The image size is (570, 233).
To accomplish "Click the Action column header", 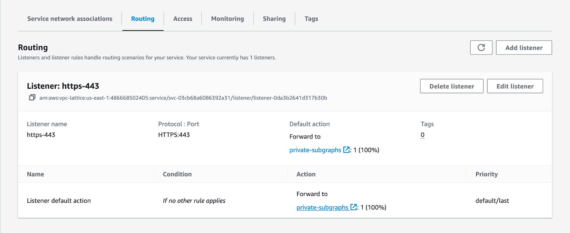I will [306, 174].
